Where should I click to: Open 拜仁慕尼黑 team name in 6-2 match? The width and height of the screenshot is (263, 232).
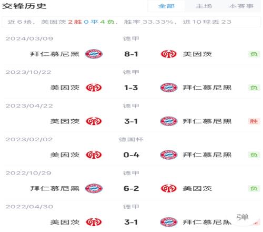(55, 188)
